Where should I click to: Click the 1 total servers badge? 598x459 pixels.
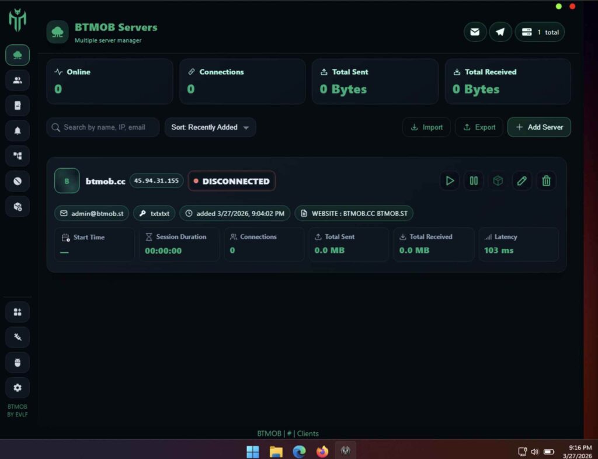(540, 32)
